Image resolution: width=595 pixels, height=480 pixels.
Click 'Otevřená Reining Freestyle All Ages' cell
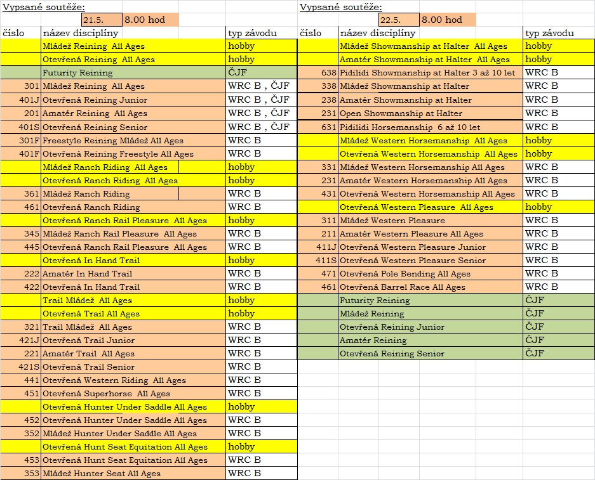click(133, 153)
